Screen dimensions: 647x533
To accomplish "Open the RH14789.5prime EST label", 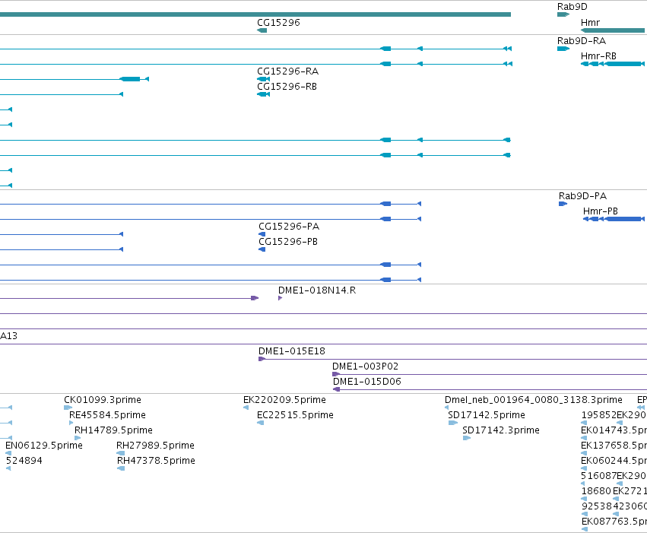I will click(113, 430).
